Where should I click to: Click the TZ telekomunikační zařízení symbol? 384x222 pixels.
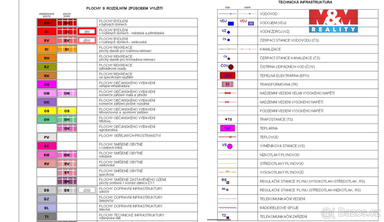pyautogui.click(x=226, y=216)
